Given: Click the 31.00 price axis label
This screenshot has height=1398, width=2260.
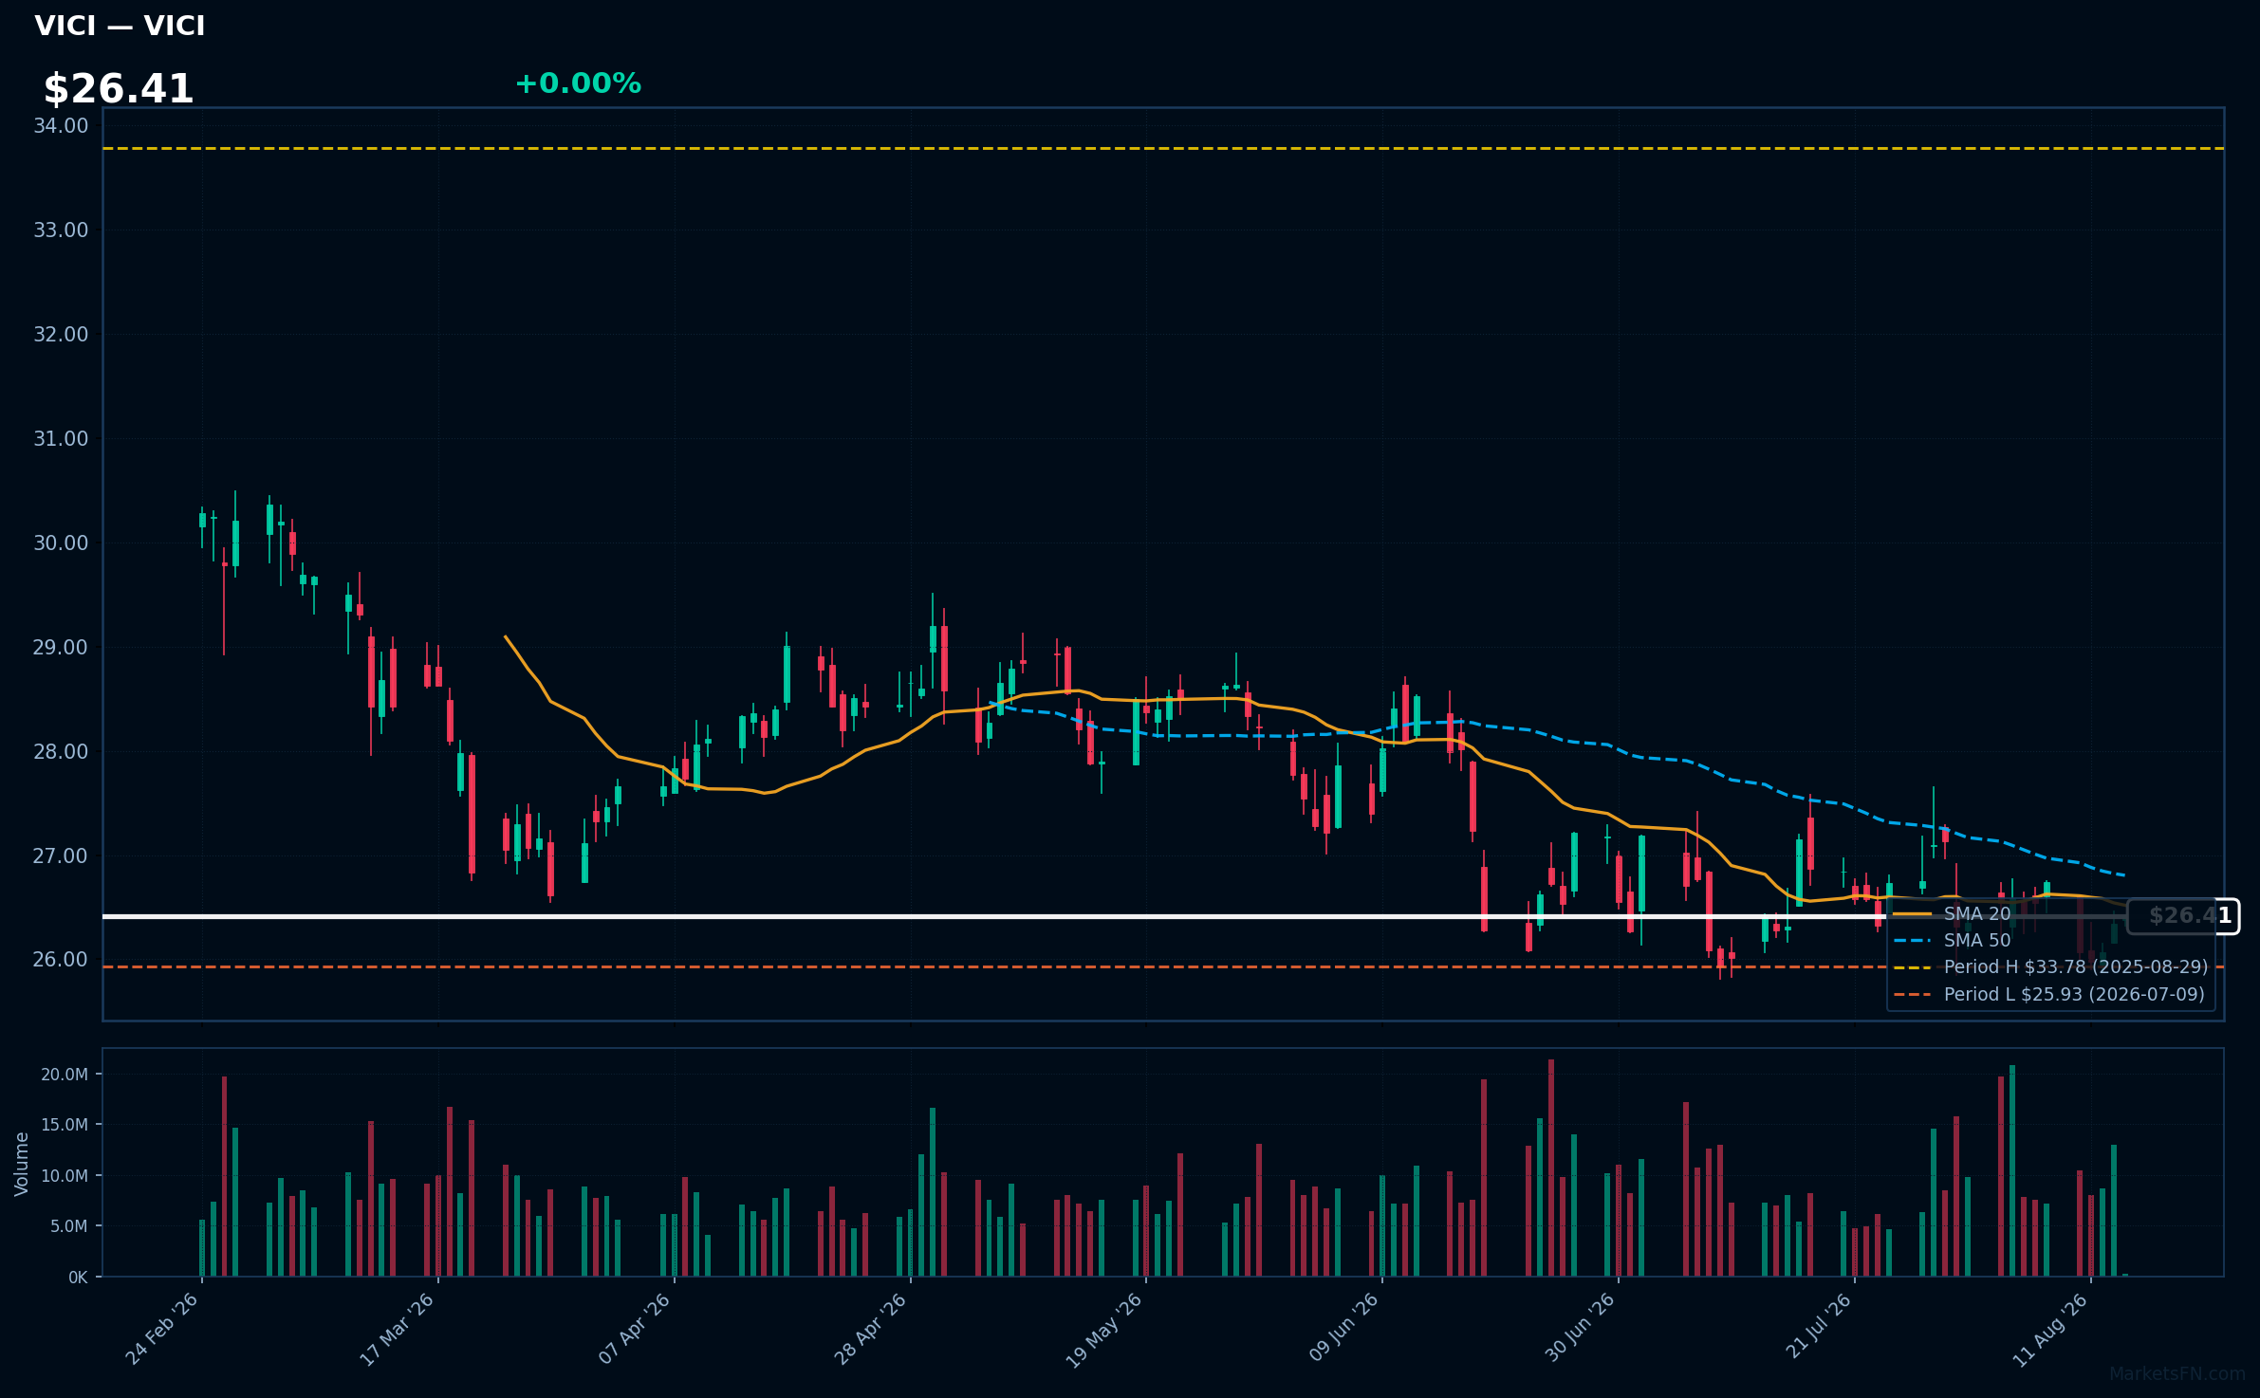Looking at the screenshot, I should pyautogui.click(x=61, y=439).
